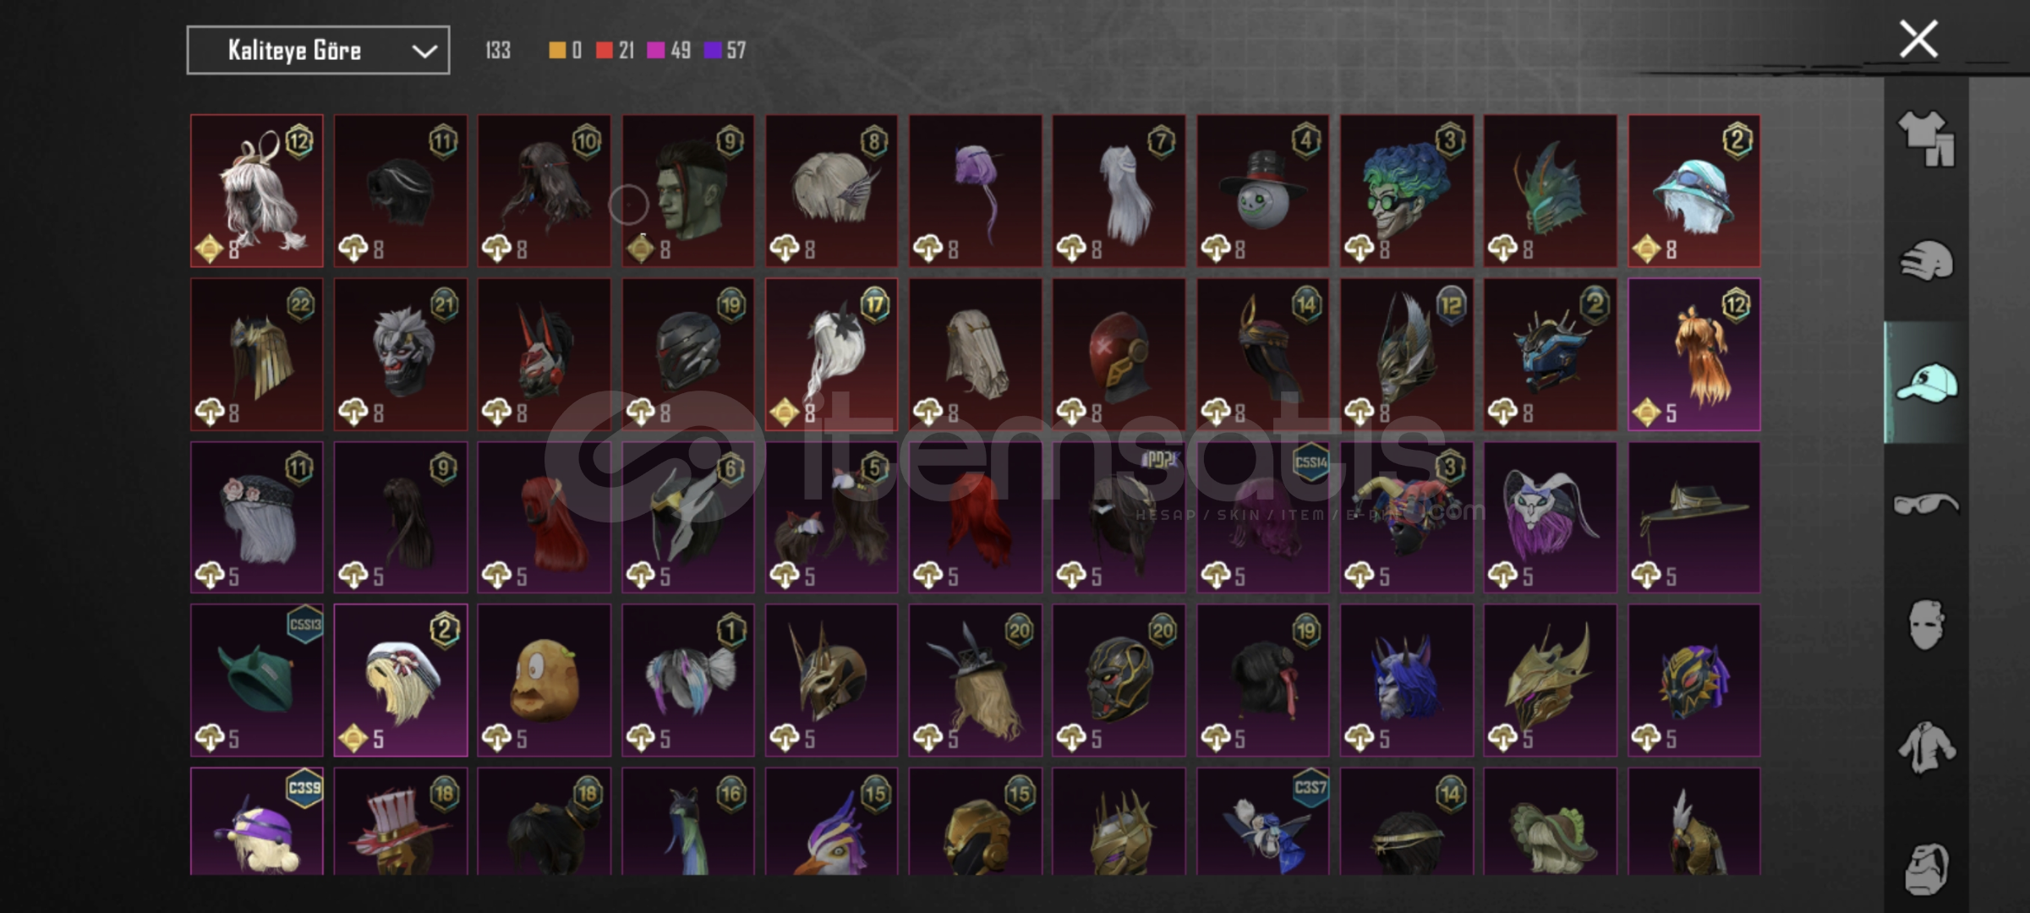
Task: Expand the Kaliteye Göre sort dropdown
Action: click(318, 51)
